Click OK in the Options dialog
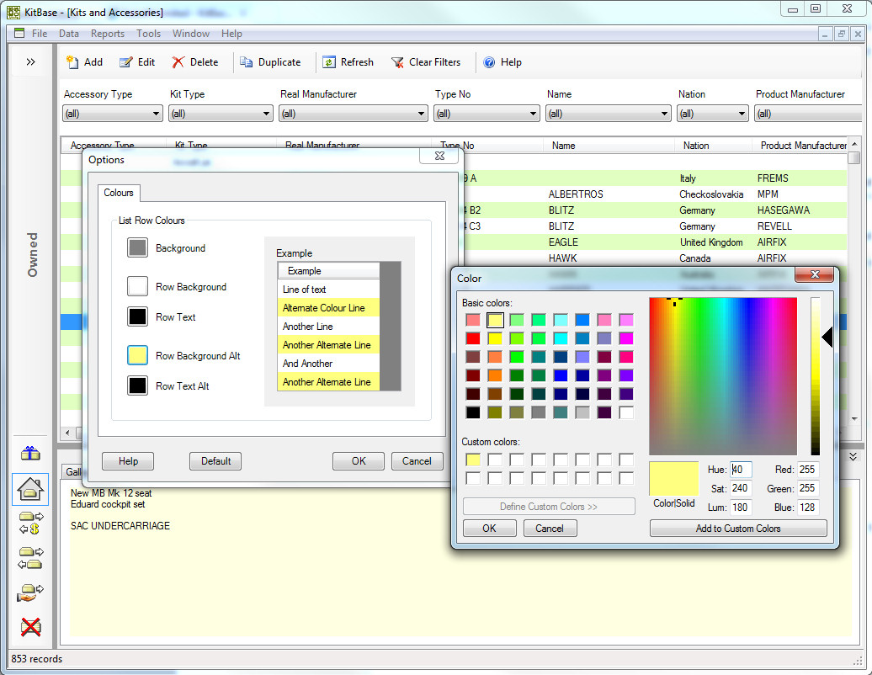 359,461
